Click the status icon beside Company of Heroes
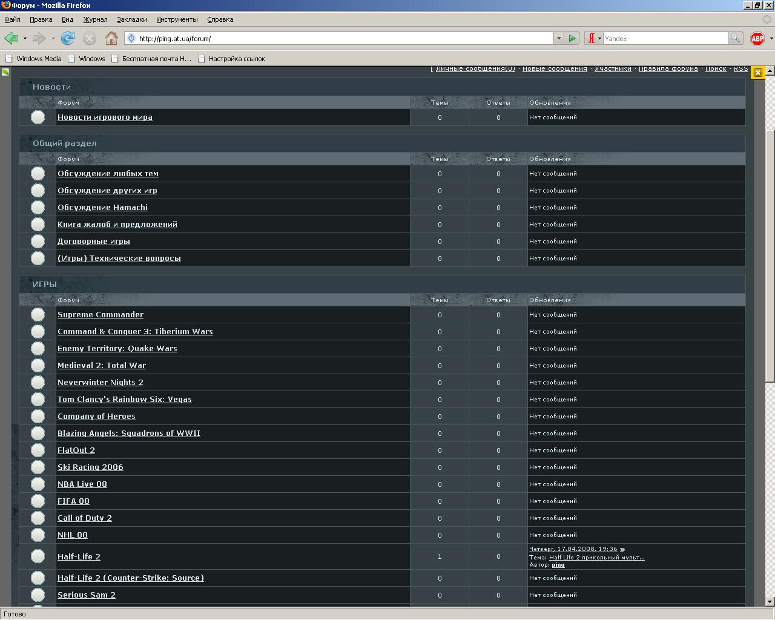 click(x=38, y=417)
